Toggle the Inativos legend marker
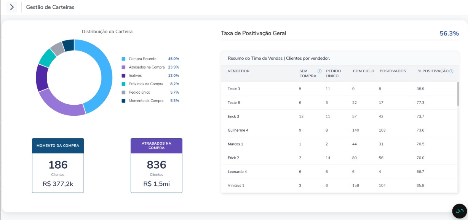Viewport: 468px width, 220px height. [123, 76]
